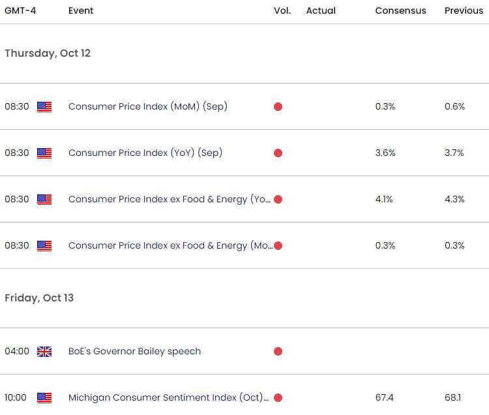Click the US flag beside Consumer Price Index (MoM)
Screen dimensions: 489x415
tap(44, 107)
